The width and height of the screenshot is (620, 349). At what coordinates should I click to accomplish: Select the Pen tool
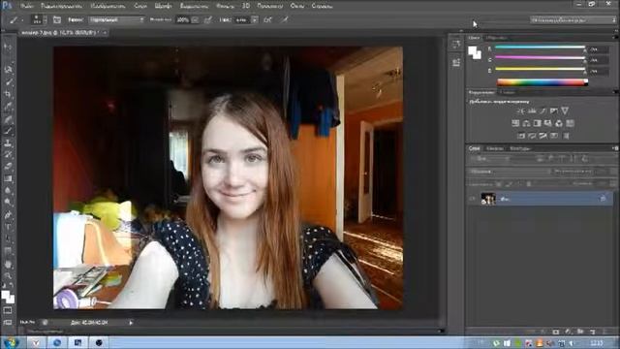click(x=8, y=215)
